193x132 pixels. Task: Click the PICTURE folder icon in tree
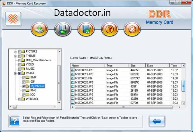point(23,51)
